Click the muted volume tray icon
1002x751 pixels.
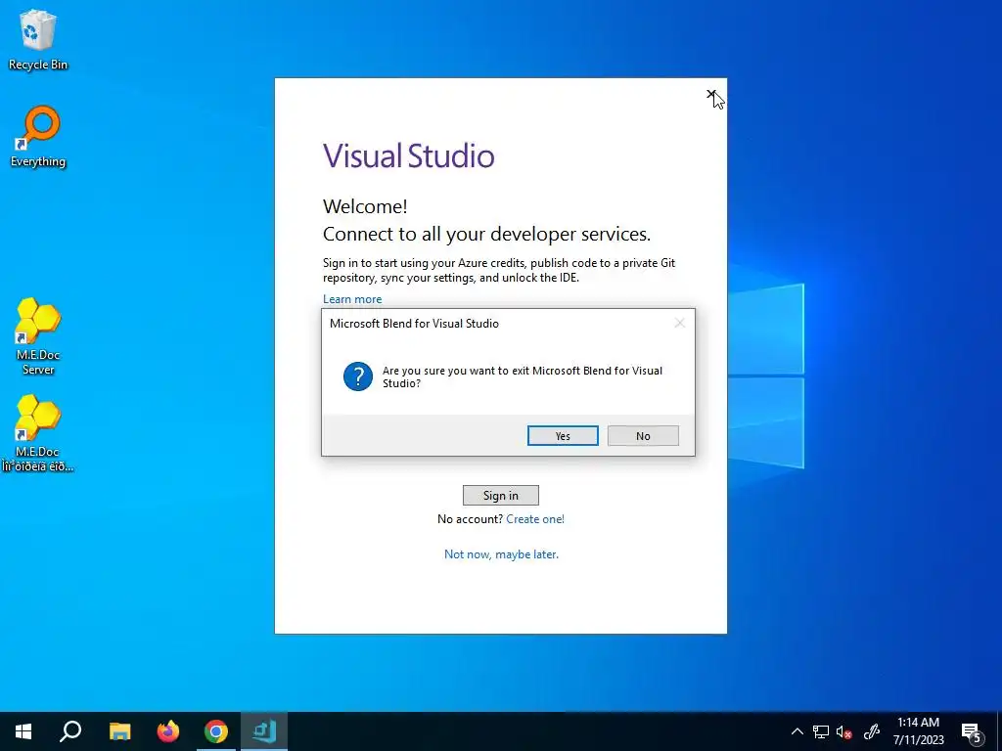pyautogui.click(x=843, y=731)
